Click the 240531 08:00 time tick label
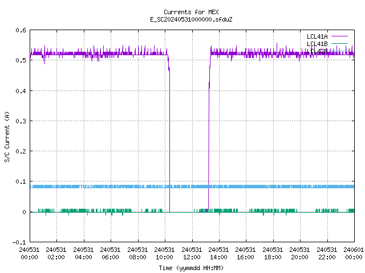Image resolution: width=365 pixels, height=273 pixels. (x=137, y=253)
